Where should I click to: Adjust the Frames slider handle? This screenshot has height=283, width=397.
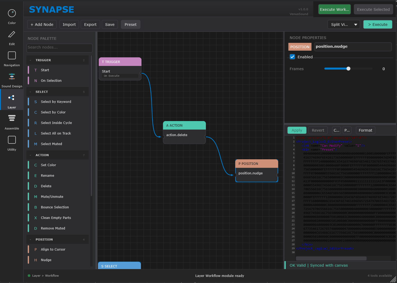click(x=348, y=69)
